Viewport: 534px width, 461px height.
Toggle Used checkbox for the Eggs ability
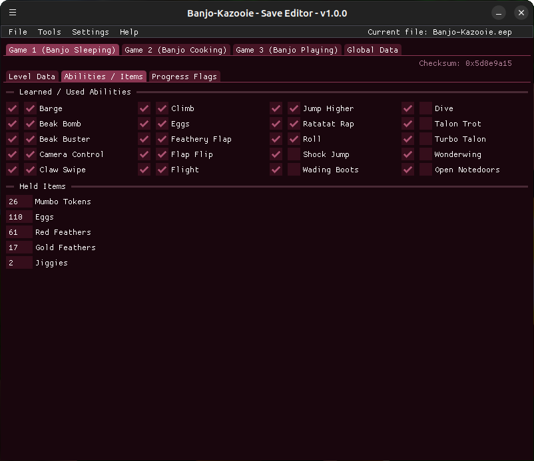pos(162,124)
